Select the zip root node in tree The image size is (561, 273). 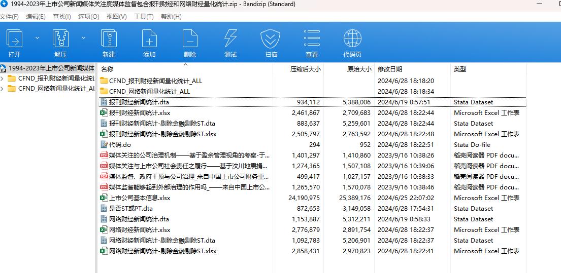click(x=48, y=68)
